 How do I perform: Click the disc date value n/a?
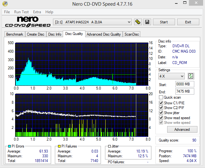[x=175, y=57]
